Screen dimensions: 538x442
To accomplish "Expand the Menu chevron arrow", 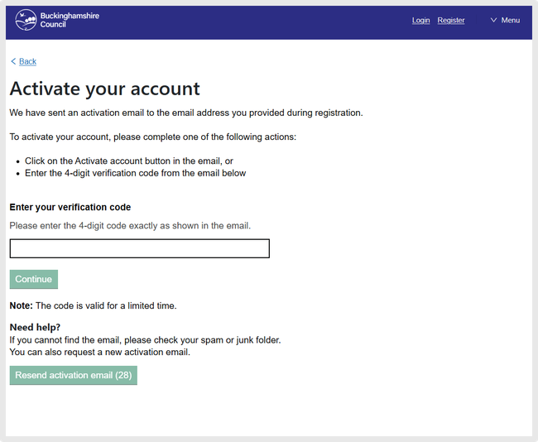I will coord(494,21).
